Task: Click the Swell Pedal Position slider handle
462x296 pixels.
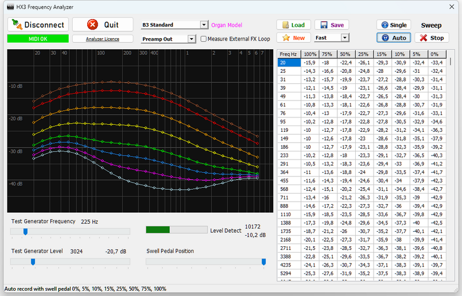Action: coord(263,262)
